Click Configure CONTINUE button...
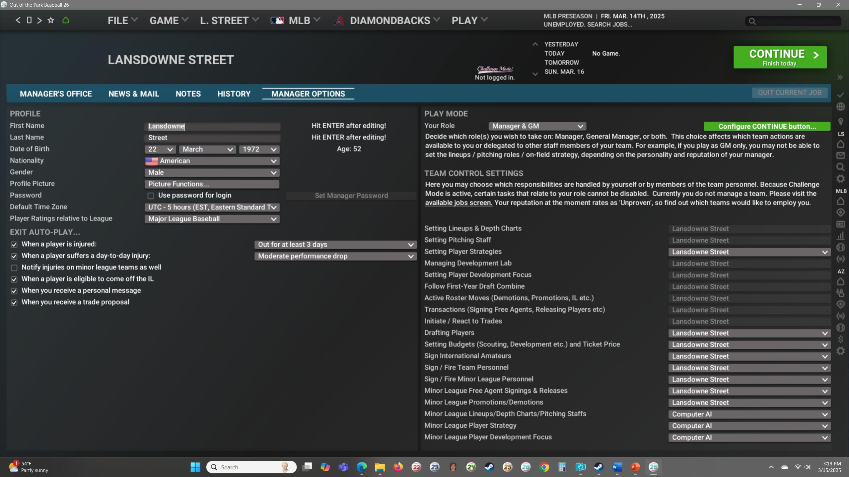The width and height of the screenshot is (849, 477). pyautogui.click(x=767, y=126)
